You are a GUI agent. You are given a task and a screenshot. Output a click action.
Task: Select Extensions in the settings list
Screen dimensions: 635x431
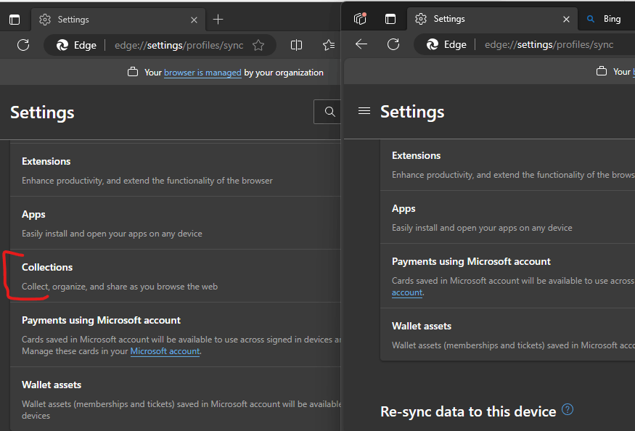click(x=46, y=160)
